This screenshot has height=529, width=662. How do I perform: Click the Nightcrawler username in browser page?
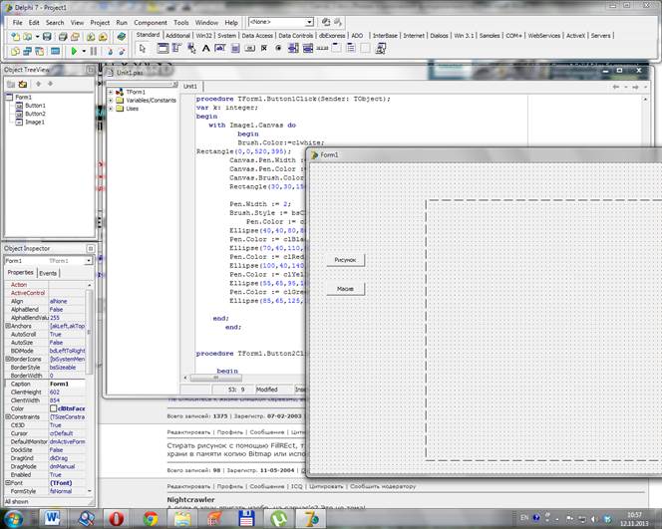coord(190,499)
